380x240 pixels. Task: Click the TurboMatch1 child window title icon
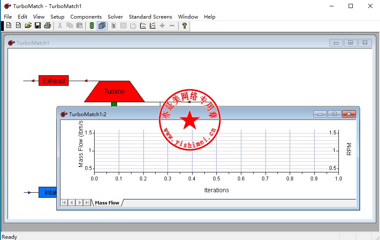coord(11,43)
